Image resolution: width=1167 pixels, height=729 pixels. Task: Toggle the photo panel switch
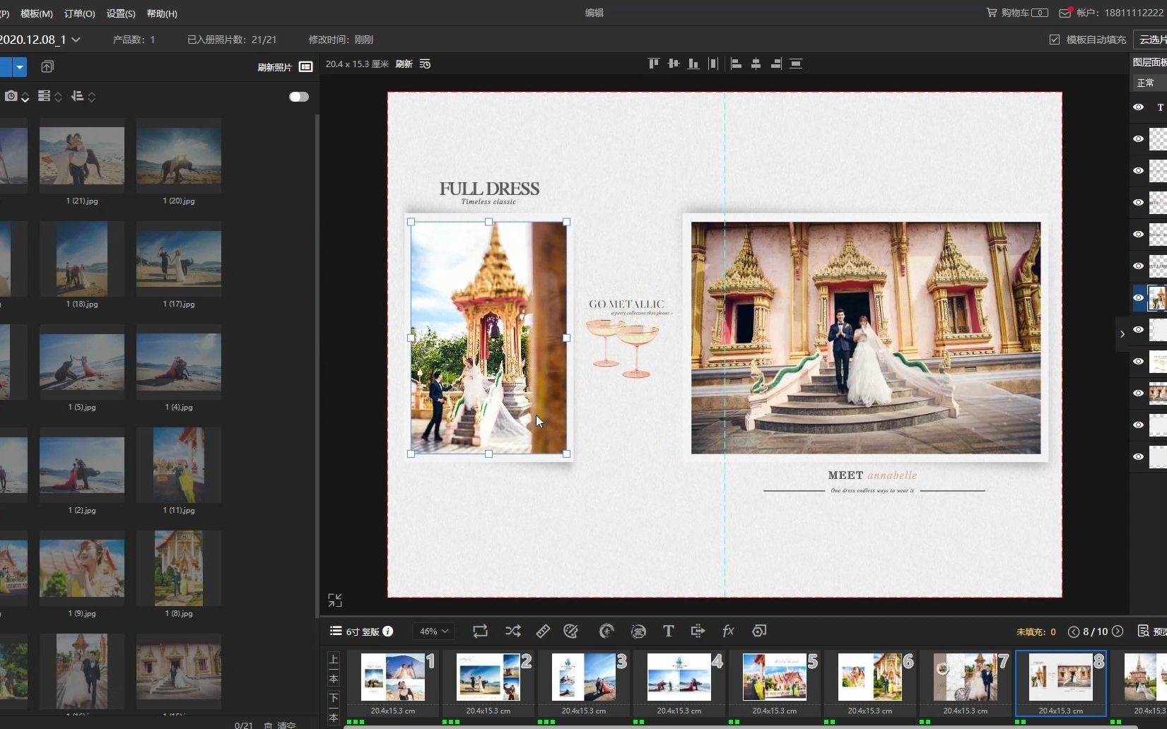click(299, 97)
